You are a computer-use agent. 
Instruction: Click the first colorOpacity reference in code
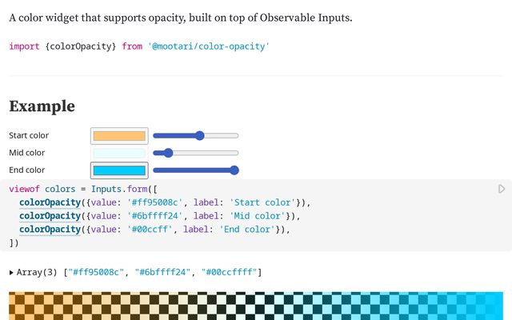[50, 202]
